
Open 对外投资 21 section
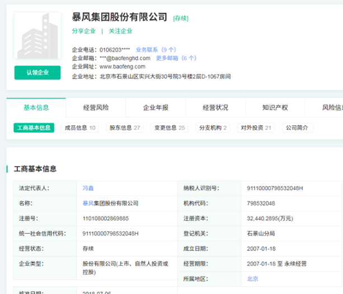[x=256, y=127]
